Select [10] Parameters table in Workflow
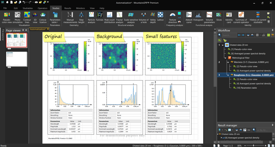 246,88
